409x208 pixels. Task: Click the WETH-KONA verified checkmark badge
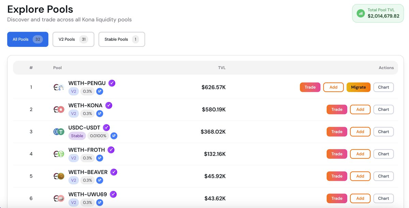(109, 105)
